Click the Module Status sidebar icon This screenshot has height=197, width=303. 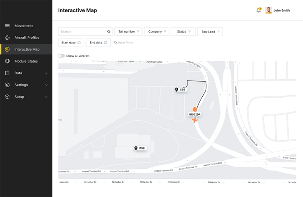(7, 61)
